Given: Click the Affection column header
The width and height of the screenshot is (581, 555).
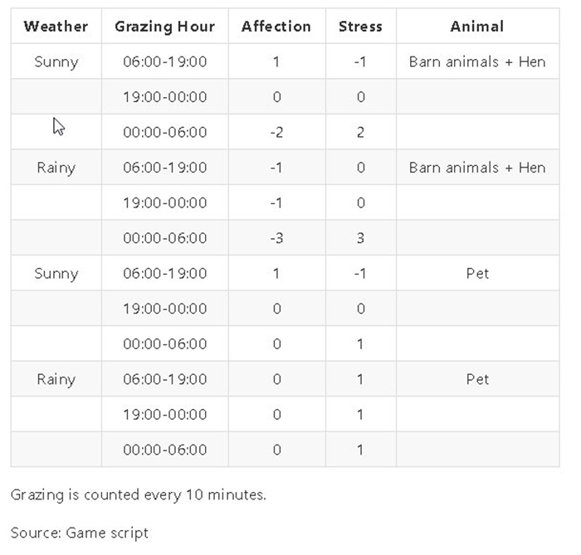Looking at the screenshot, I should 276,27.
